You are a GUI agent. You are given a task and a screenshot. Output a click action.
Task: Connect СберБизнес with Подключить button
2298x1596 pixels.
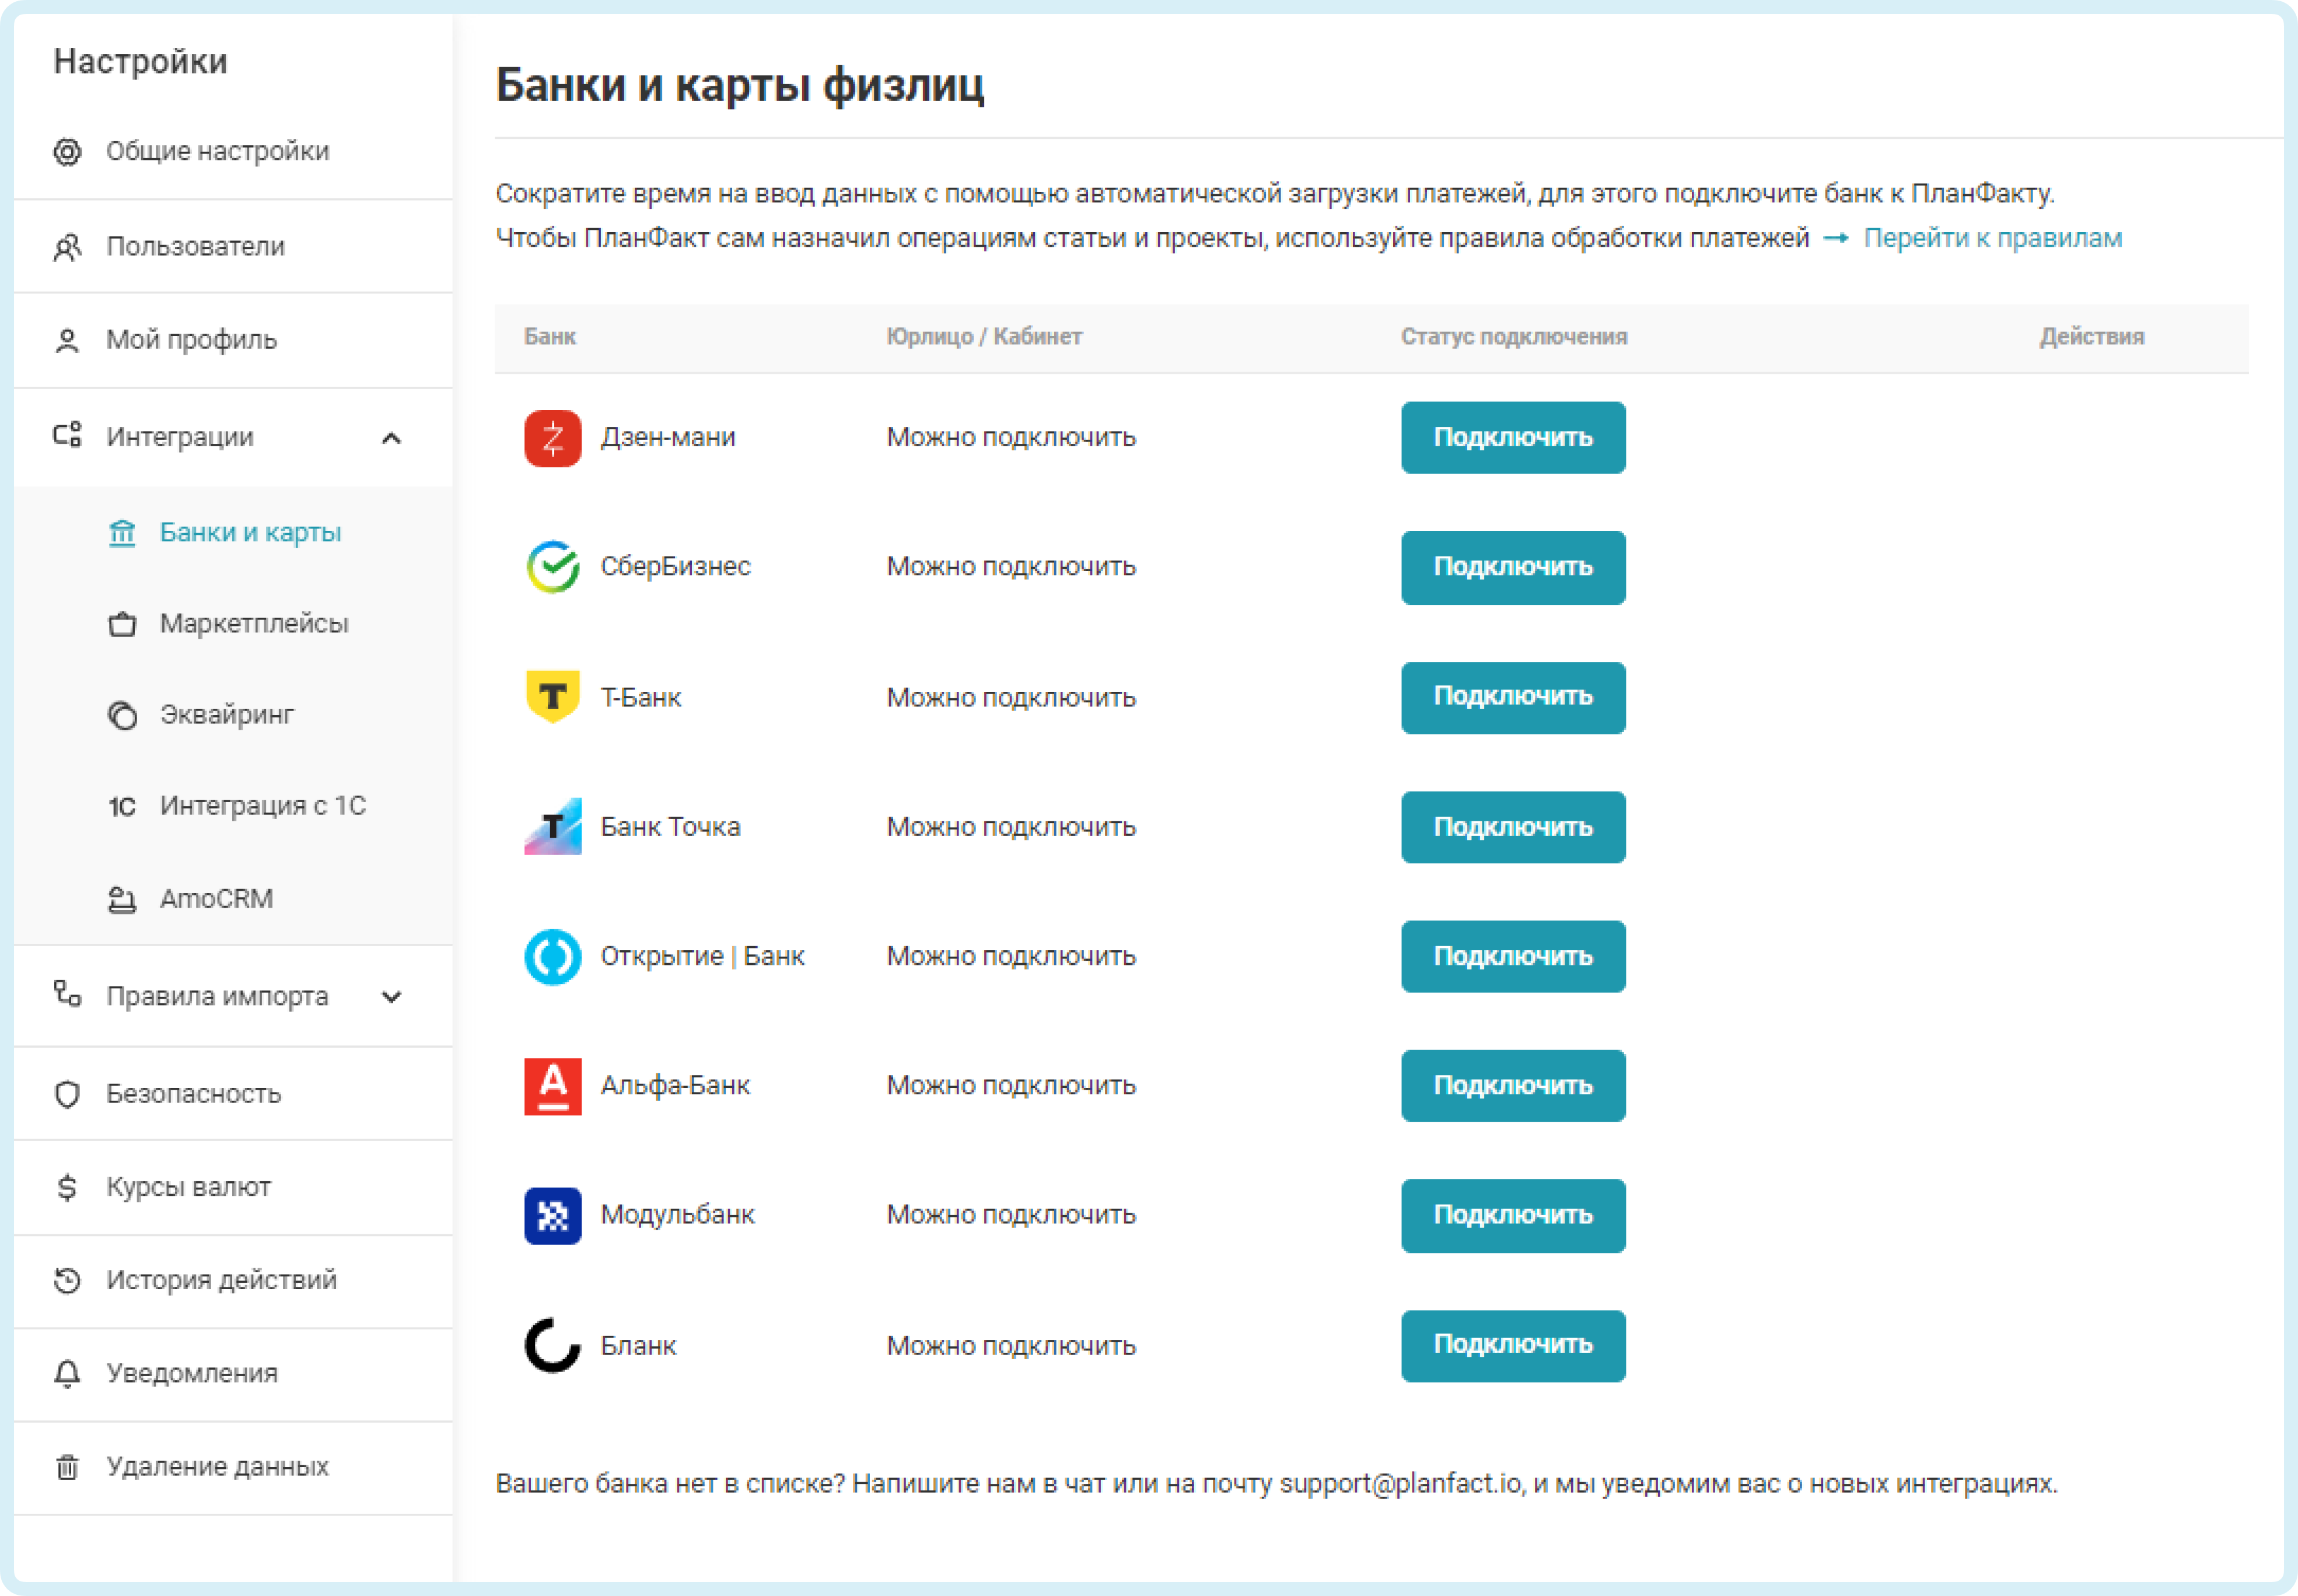pyautogui.click(x=1513, y=567)
